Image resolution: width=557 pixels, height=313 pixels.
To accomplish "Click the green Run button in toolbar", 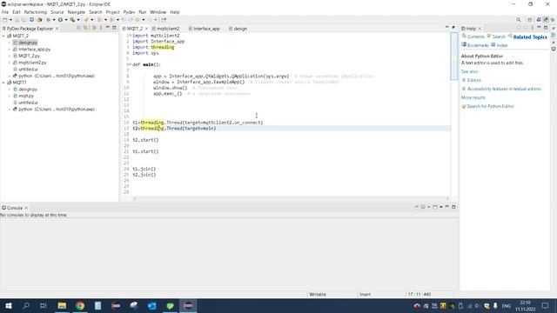I will (60, 20).
